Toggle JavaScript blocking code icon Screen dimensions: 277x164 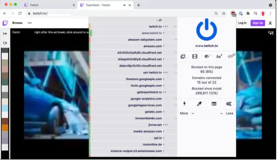(x=231, y=56)
